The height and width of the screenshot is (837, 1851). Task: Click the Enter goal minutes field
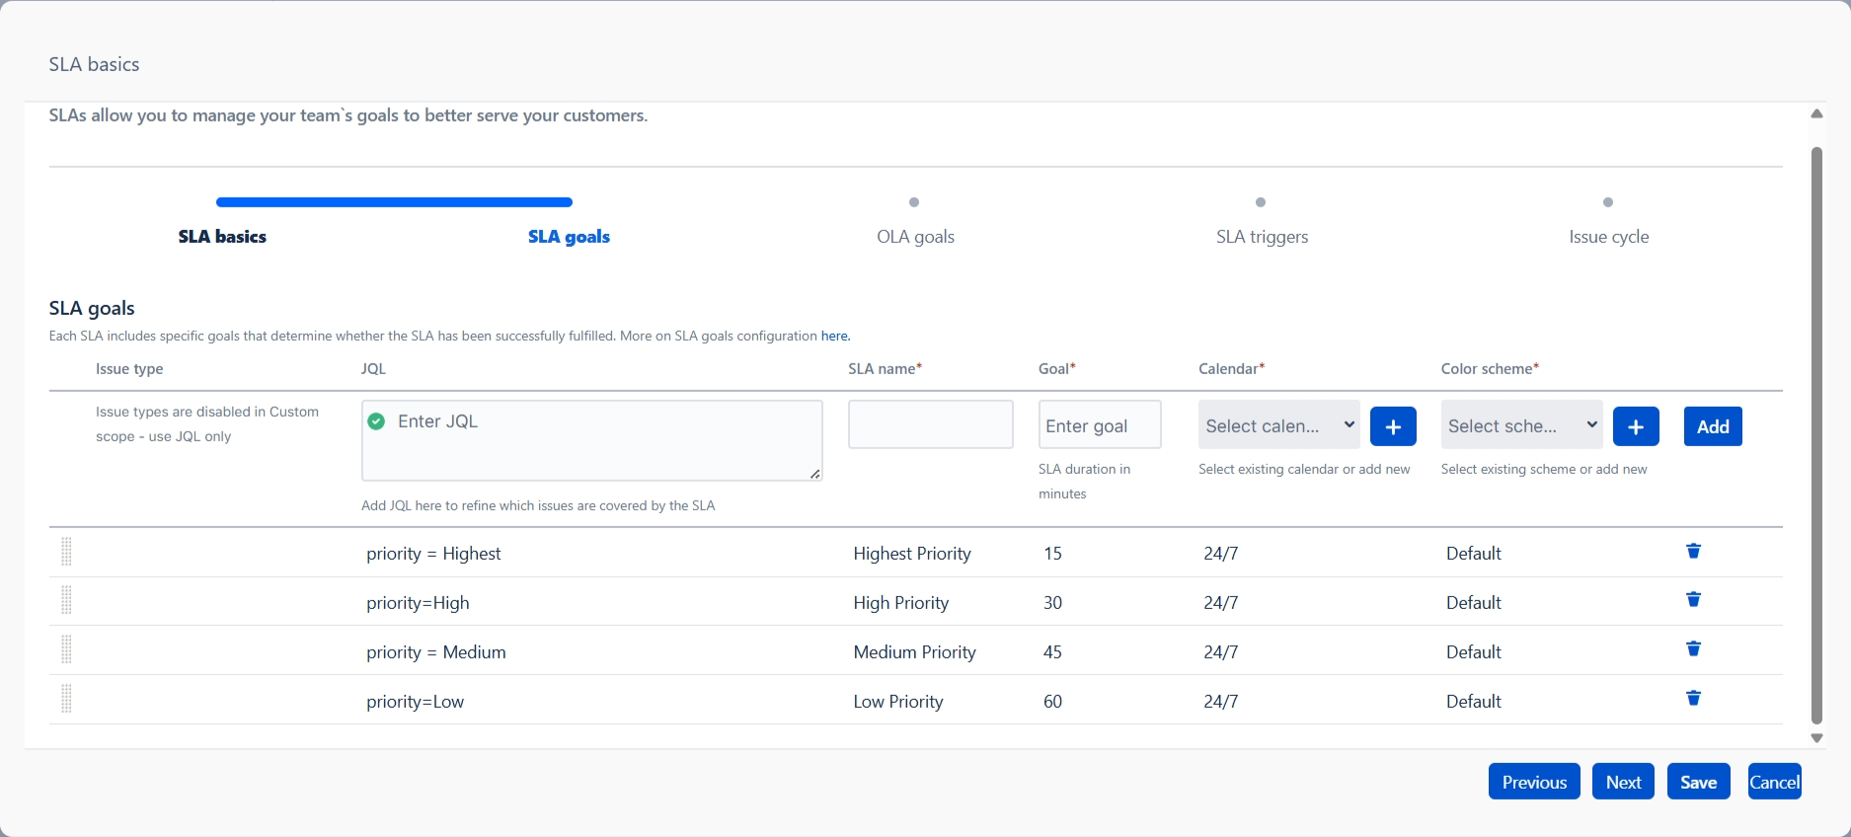[x=1099, y=425]
